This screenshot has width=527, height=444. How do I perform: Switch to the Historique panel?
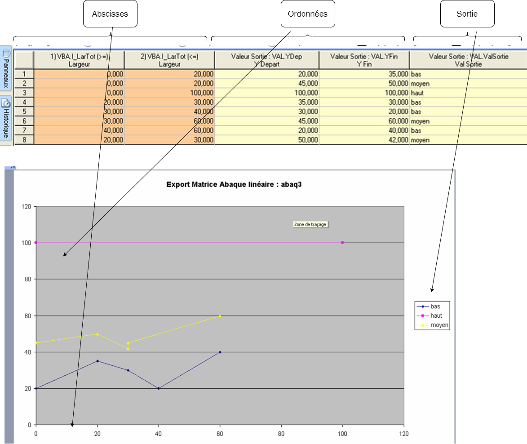click(x=5, y=119)
